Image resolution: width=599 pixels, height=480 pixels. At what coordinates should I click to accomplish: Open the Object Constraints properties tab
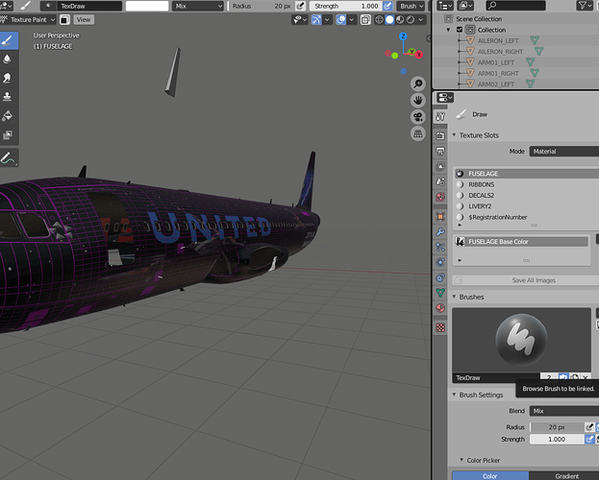[440, 277]
